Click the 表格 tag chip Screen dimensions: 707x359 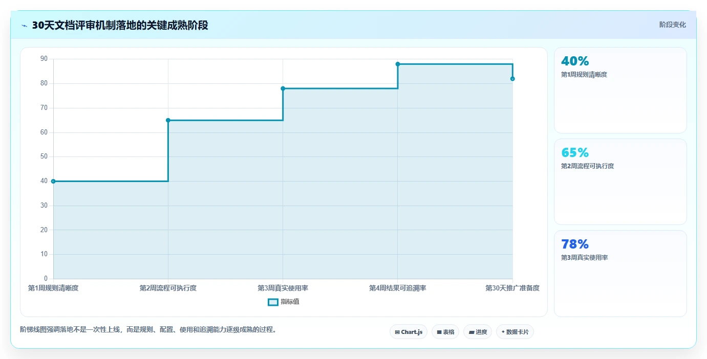[x=445, y=332]
